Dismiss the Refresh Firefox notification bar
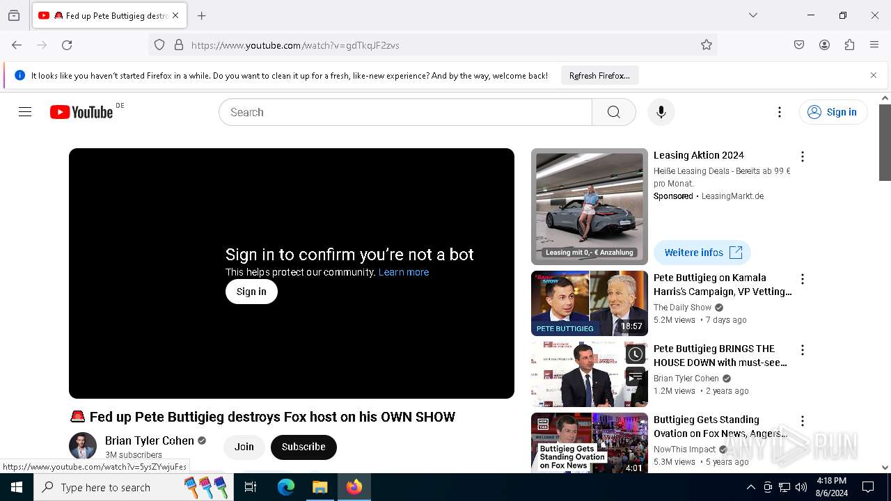Screen dimensions: 891x501 [x=874, y=75]
